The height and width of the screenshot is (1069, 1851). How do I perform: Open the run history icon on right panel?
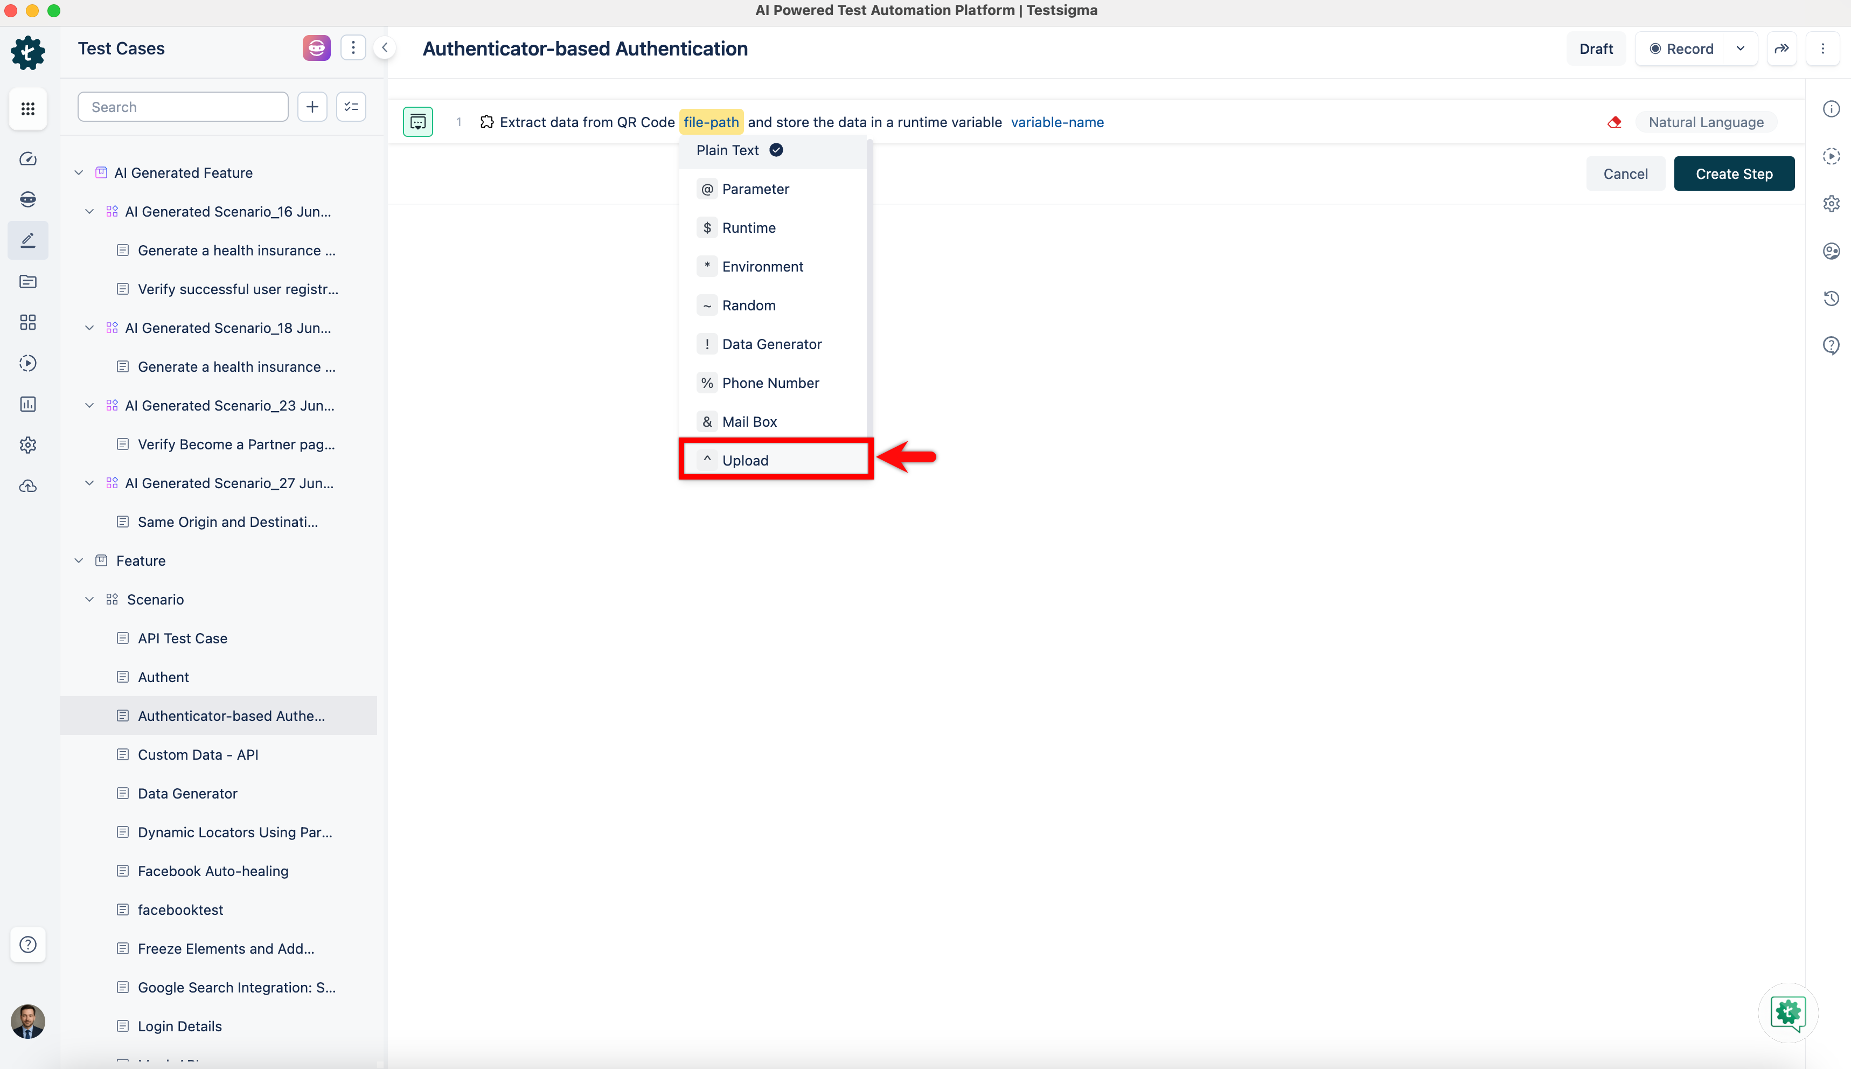(1831, 298)
